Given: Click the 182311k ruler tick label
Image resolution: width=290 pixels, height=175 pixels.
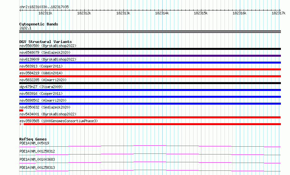Looking at the screenshot, I should click(45, 13).
